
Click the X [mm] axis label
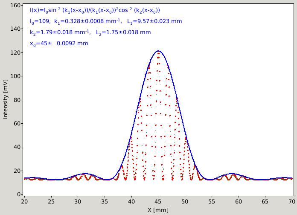click(158, 210)
